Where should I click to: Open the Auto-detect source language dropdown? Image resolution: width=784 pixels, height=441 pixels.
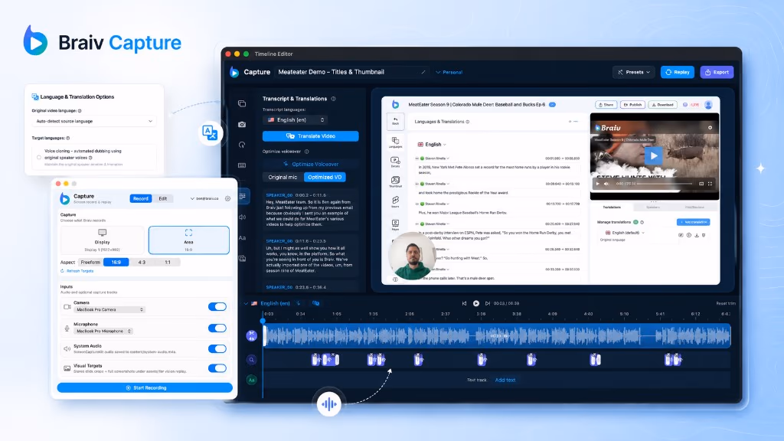pyautogui.click(x=94, y=121)
